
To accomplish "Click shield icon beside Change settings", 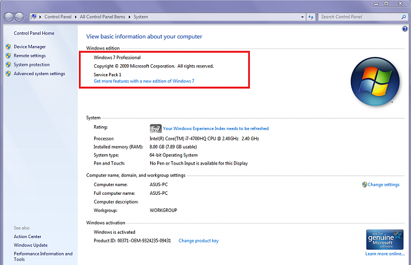I will coord(364,185).
